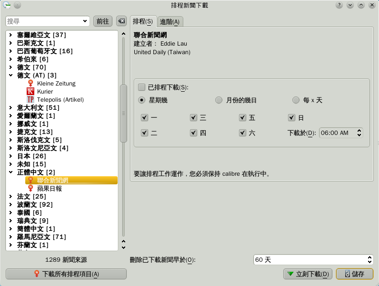This screenshot has width=379, height=286.
Task: Click the 立刻下載(D) button
Action: tap(308, 274)
